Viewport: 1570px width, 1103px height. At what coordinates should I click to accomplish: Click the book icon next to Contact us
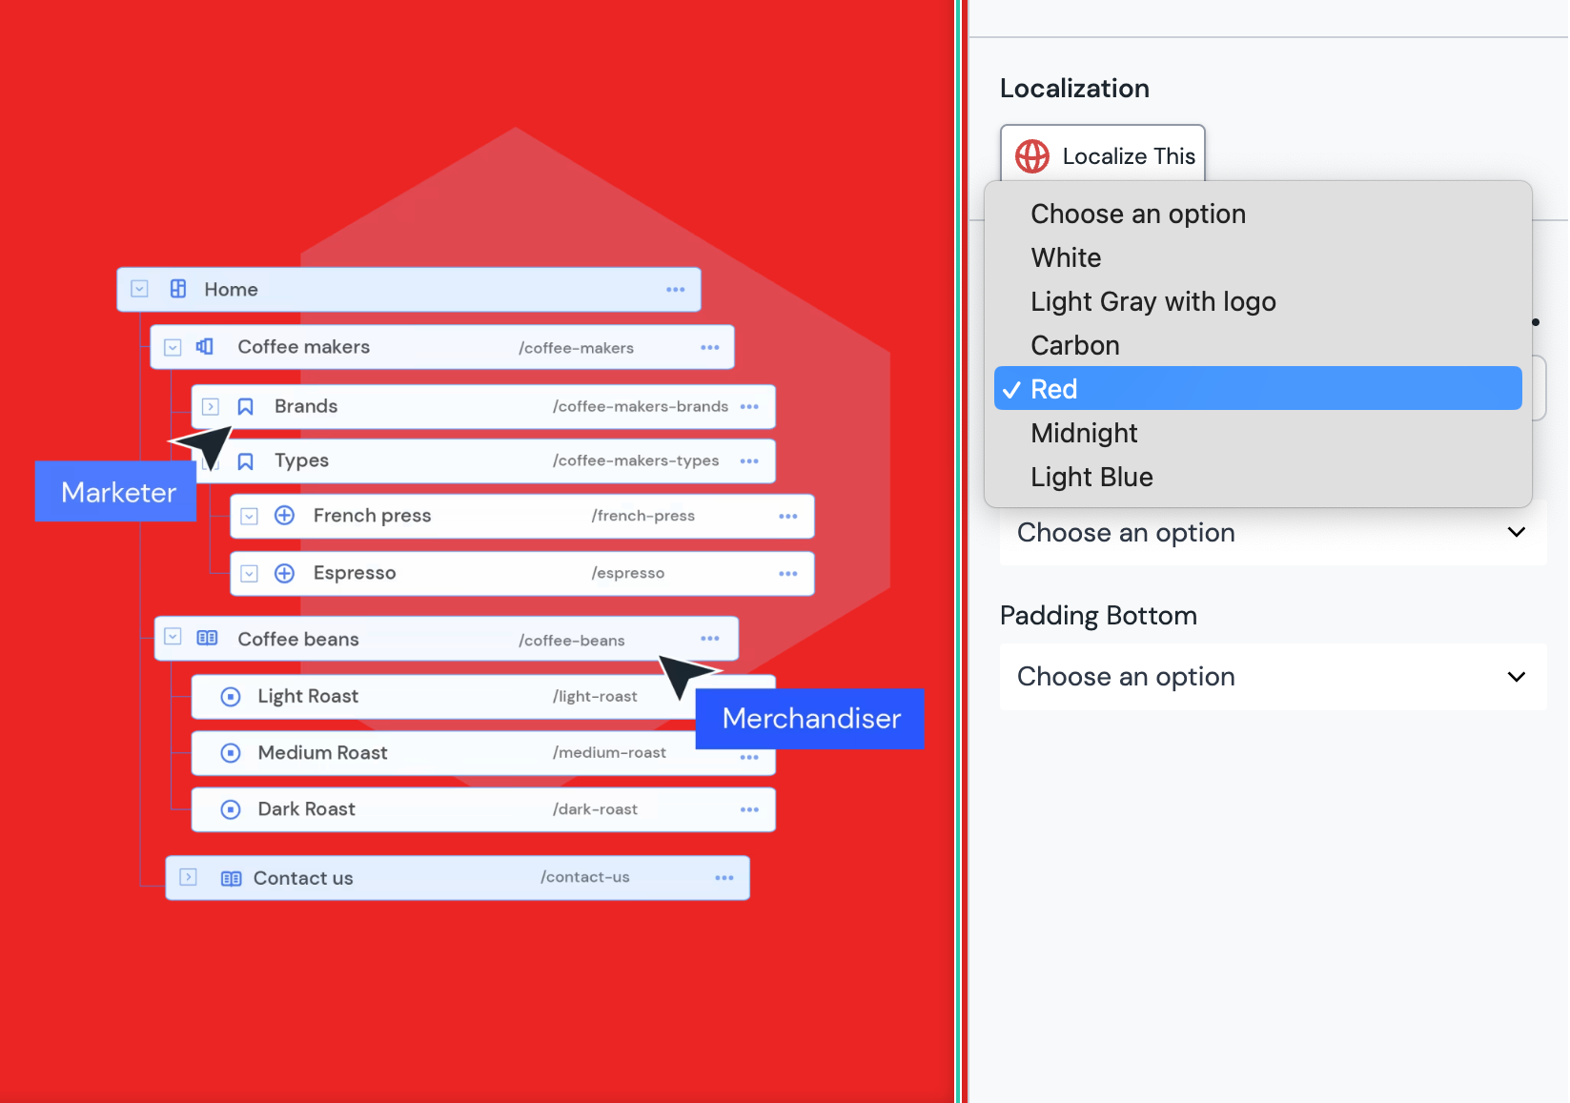pos(231,877)
